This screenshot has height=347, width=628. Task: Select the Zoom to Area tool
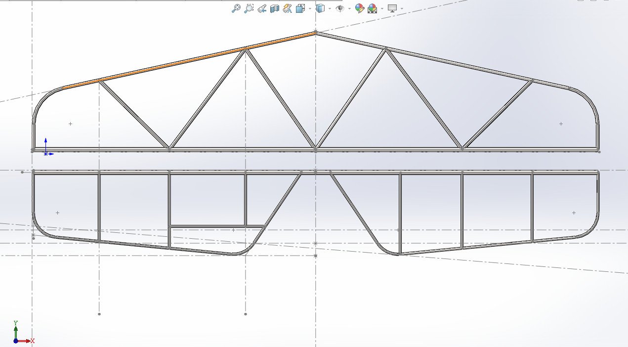click(249, 8)
